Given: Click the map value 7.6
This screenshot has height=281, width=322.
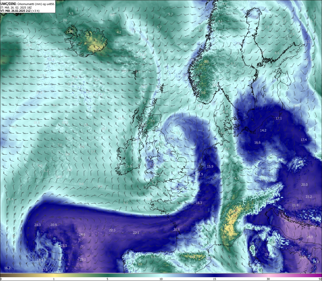Looking at the screenshot, I should (x=65, y=20).
